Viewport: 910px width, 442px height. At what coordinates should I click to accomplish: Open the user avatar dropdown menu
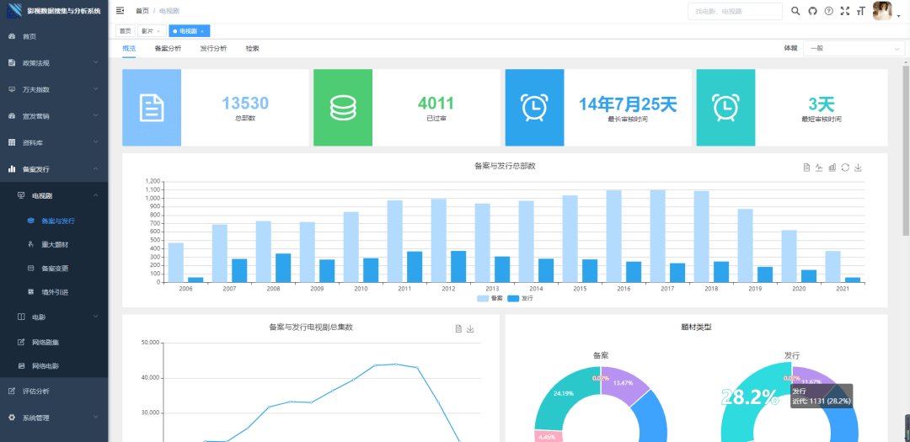pos(885,12)
